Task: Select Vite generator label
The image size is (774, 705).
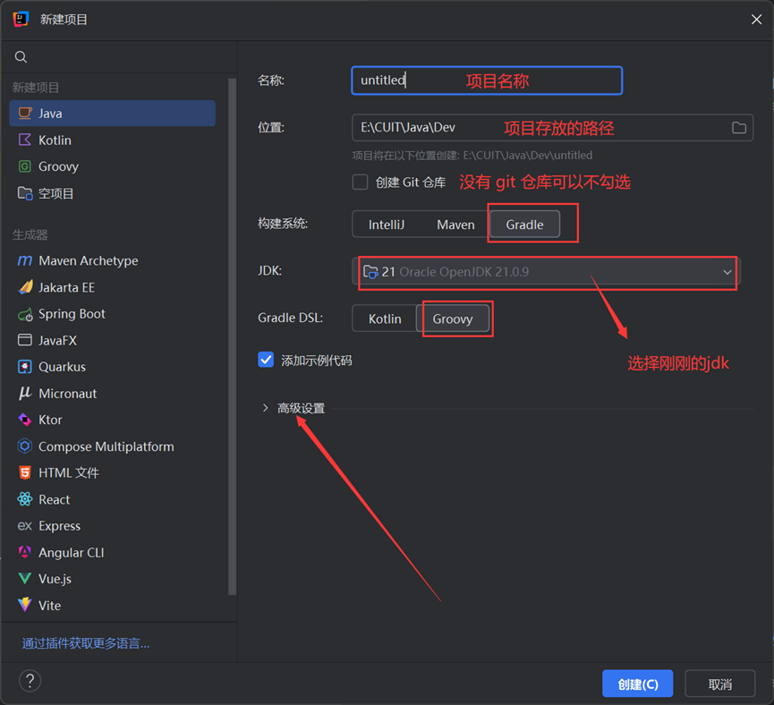Action: [x=49, y=606]
